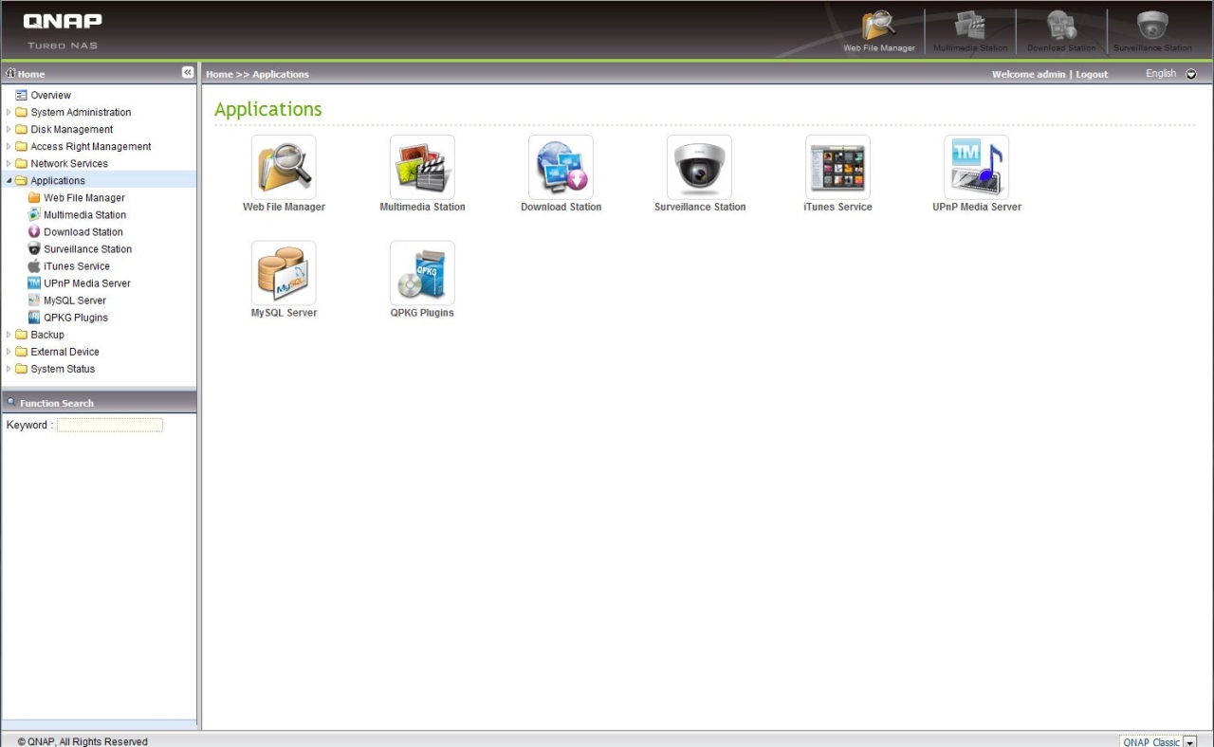The height and width of the screenshot is (747, 1214).
Task: Select Network Services folder label
Action: click(69, 164)
